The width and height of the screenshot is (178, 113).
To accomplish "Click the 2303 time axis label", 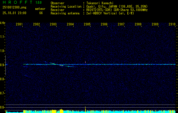I will coord(53,24).
